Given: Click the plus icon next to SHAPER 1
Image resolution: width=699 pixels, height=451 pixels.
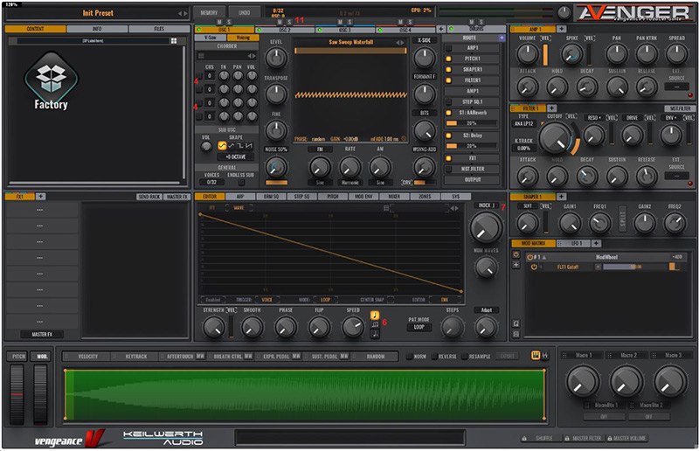Looking at the screenshot, I should point(563,197).
